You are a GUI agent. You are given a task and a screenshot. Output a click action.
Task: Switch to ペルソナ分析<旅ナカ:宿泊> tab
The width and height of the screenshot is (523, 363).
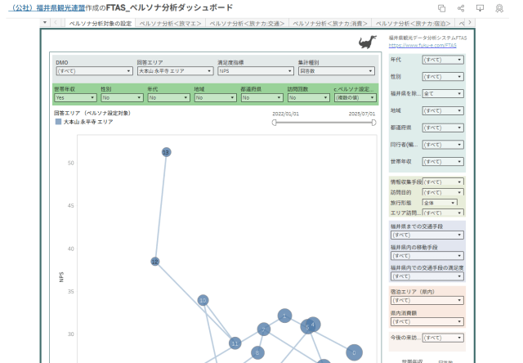coord(413,24)
